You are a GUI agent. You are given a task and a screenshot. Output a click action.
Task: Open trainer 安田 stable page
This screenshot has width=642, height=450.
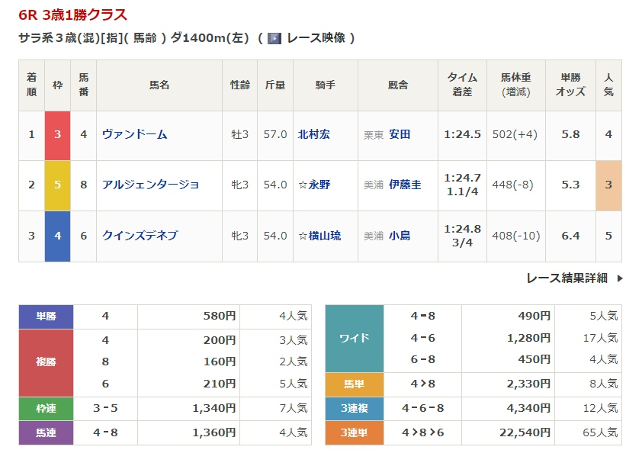tap(400, 134)
